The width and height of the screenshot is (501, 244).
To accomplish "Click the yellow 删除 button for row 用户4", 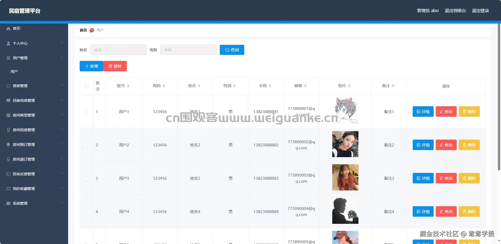I will pyautogui.click(x=469, y=211).
